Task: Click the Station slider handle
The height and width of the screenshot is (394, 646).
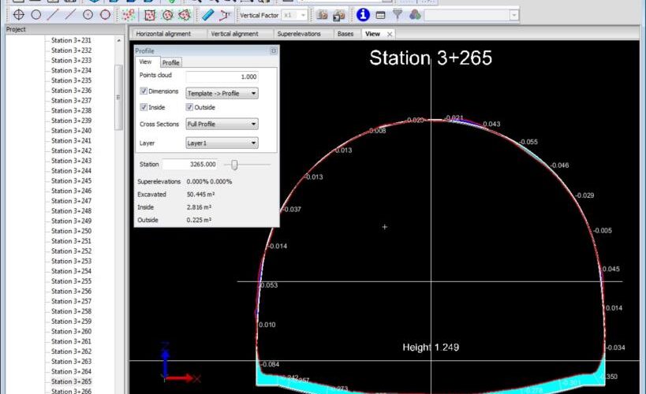Action: pos(234,164)
